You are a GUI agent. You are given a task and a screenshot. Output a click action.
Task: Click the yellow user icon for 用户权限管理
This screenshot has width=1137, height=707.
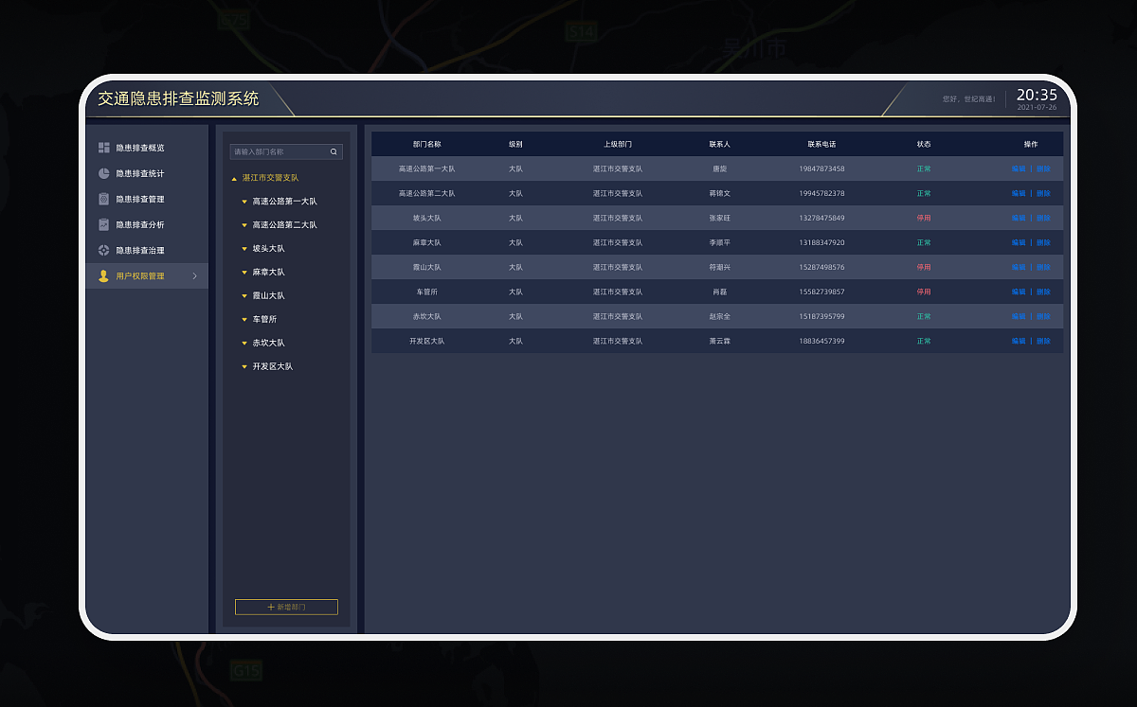(104, 275)
